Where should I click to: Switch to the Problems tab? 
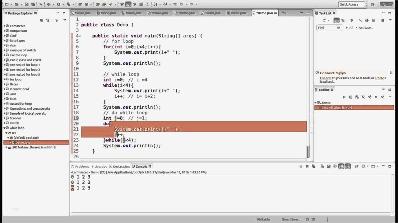coord(80,166)
